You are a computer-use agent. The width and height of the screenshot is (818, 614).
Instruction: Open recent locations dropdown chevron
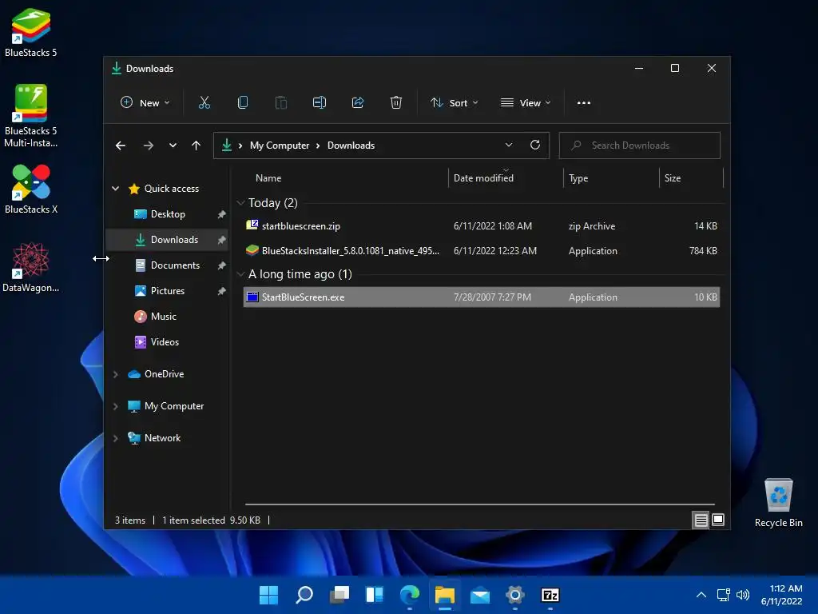(x=173, y=146)
